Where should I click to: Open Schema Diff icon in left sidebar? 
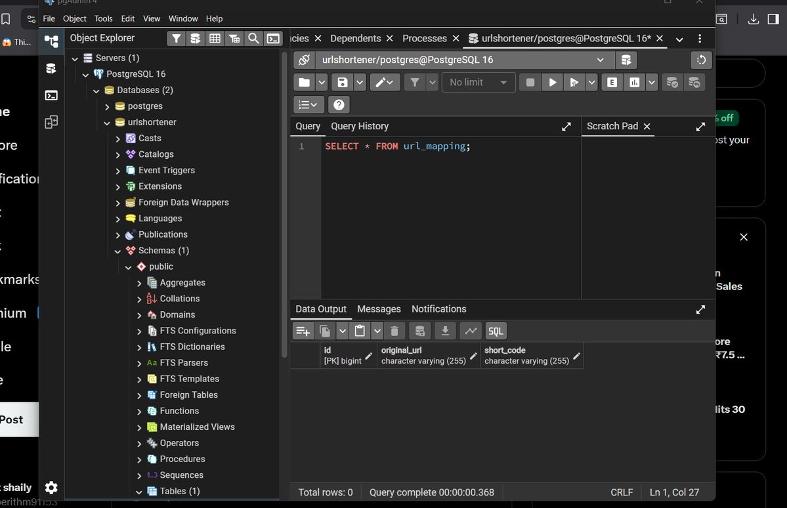pos(51,122)
